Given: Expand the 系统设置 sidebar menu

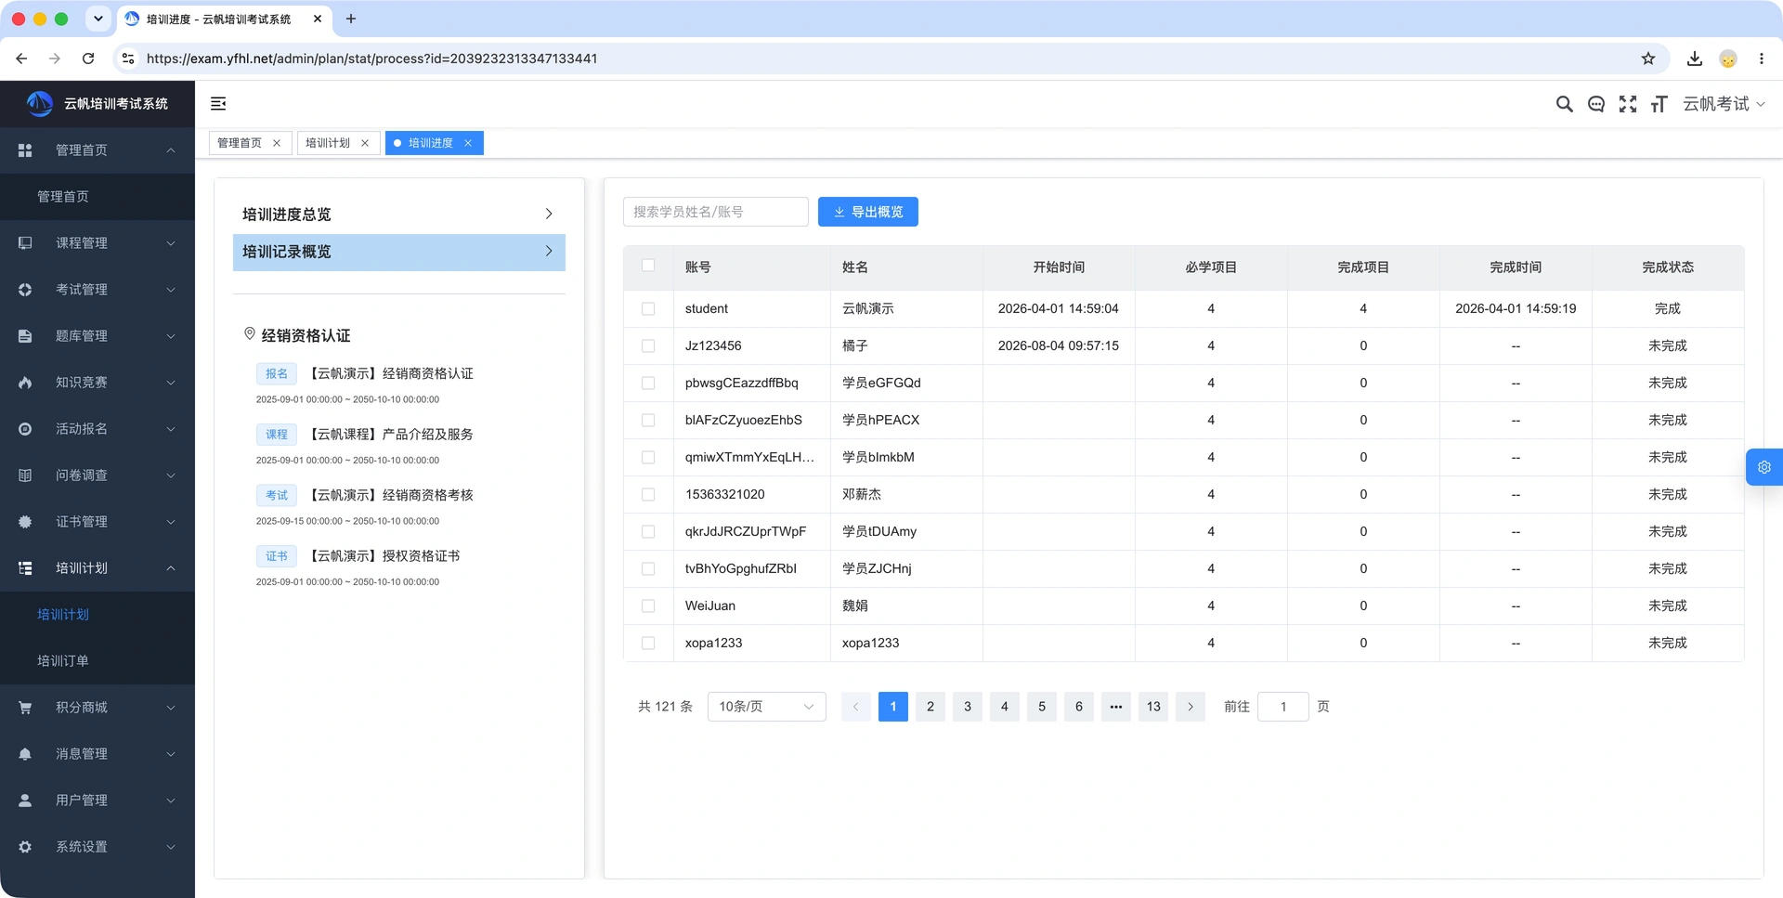Looking at the screenshot, I should (x=98, y=847).
